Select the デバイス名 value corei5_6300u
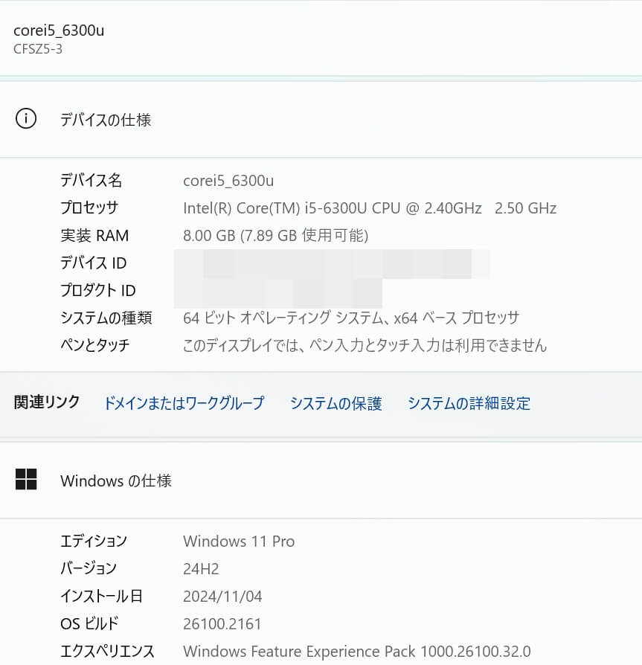 point(228,181)
